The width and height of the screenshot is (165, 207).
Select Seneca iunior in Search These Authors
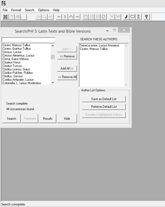pos(100,45)
